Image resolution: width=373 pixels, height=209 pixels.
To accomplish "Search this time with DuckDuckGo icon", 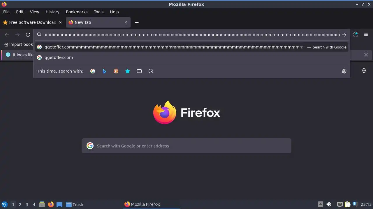I will (116, 71).
